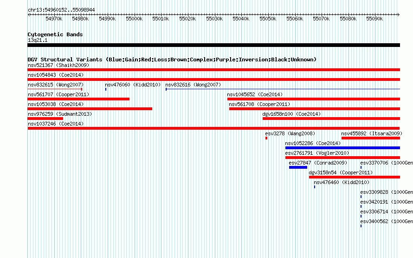
Task: Click esv3306714 variant label
Action: click(x=387, y=212)
